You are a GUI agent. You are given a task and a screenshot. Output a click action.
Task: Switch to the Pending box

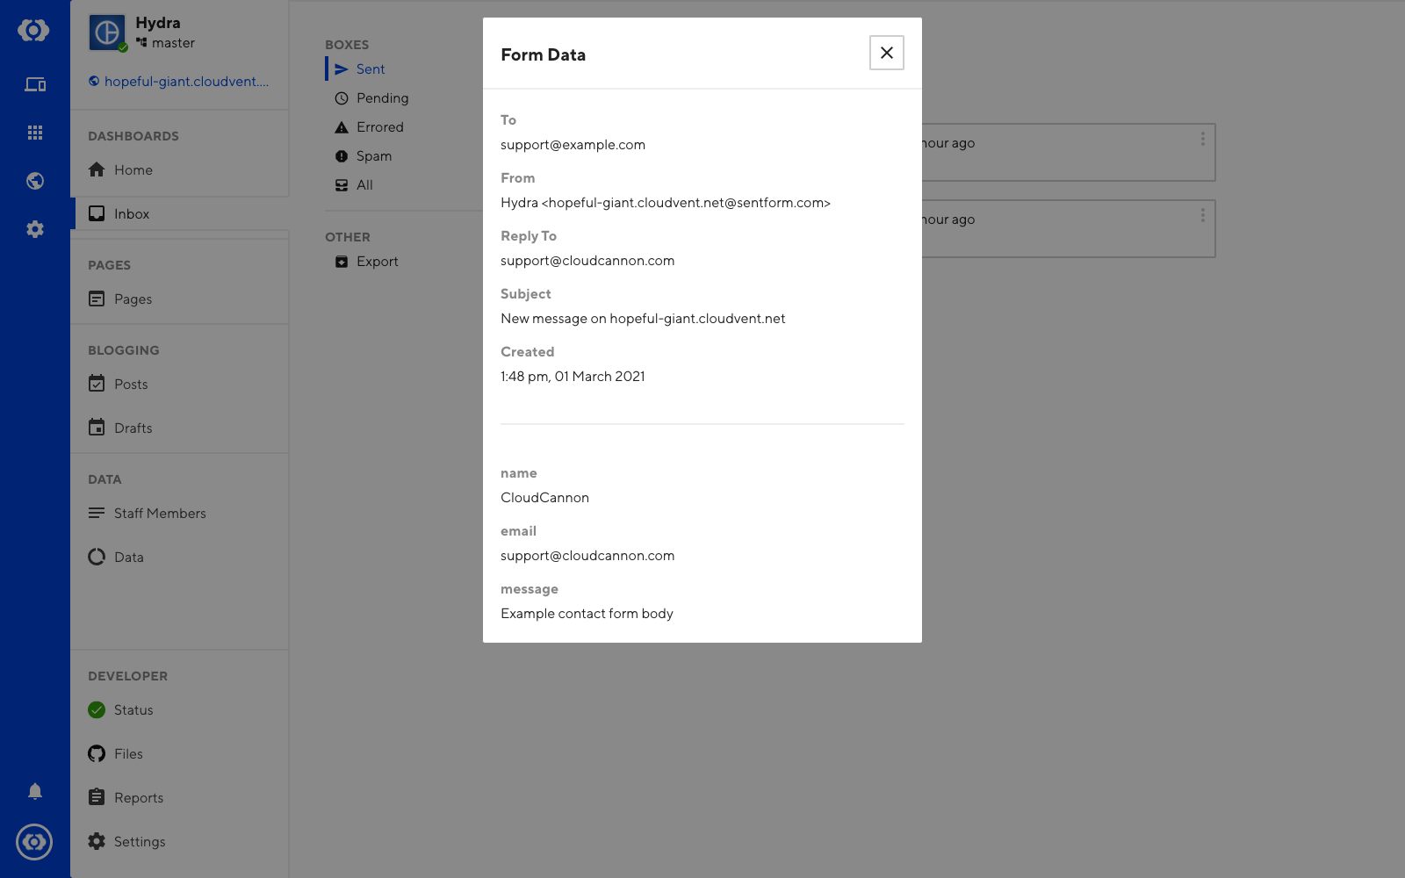coord(382,98)
